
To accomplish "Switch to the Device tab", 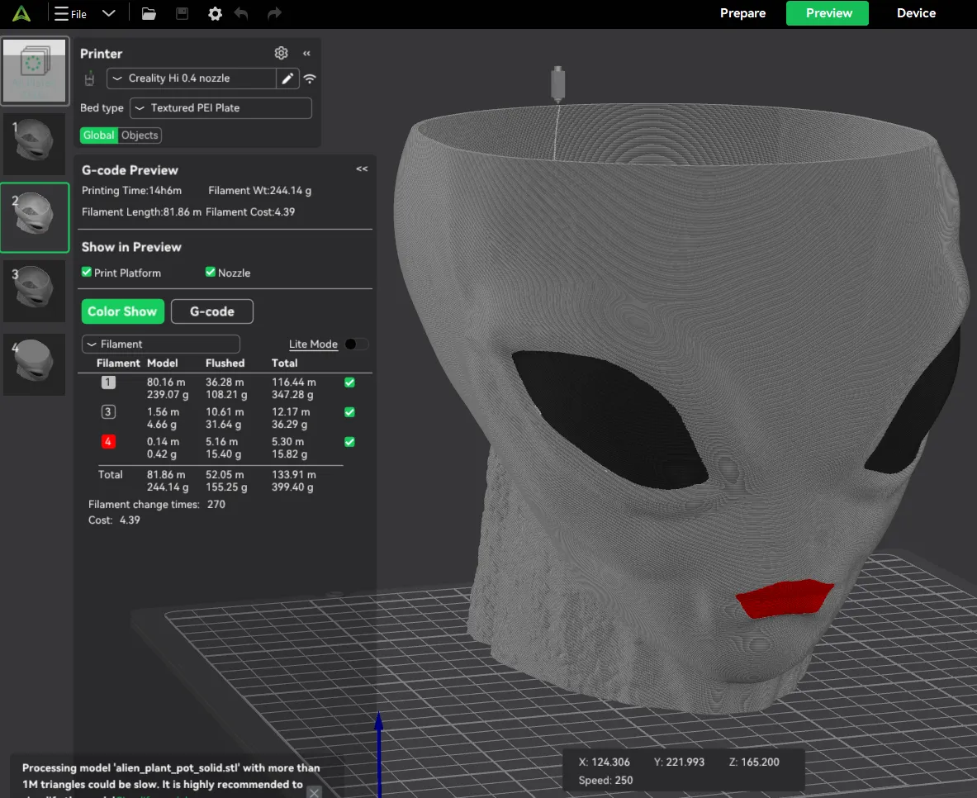I will [916, 13].
